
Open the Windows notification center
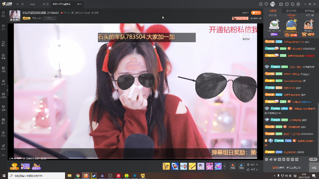point(314,176)
